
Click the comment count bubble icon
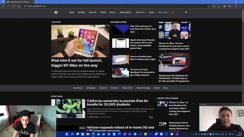[151, 117]
